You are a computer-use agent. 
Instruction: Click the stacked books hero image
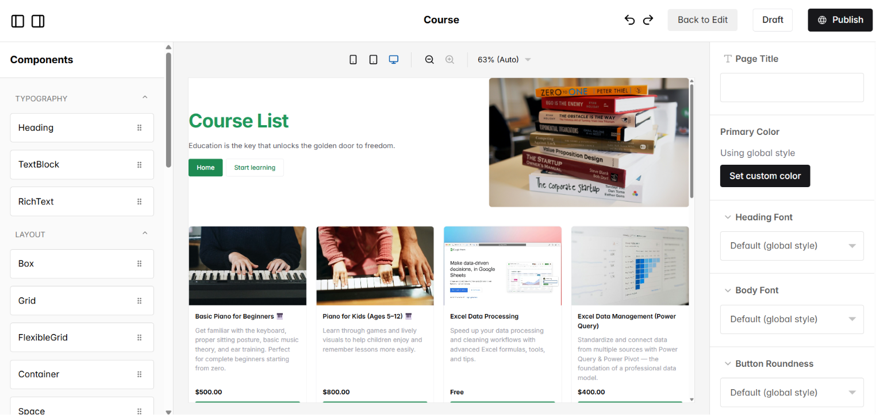coord(589,142)
